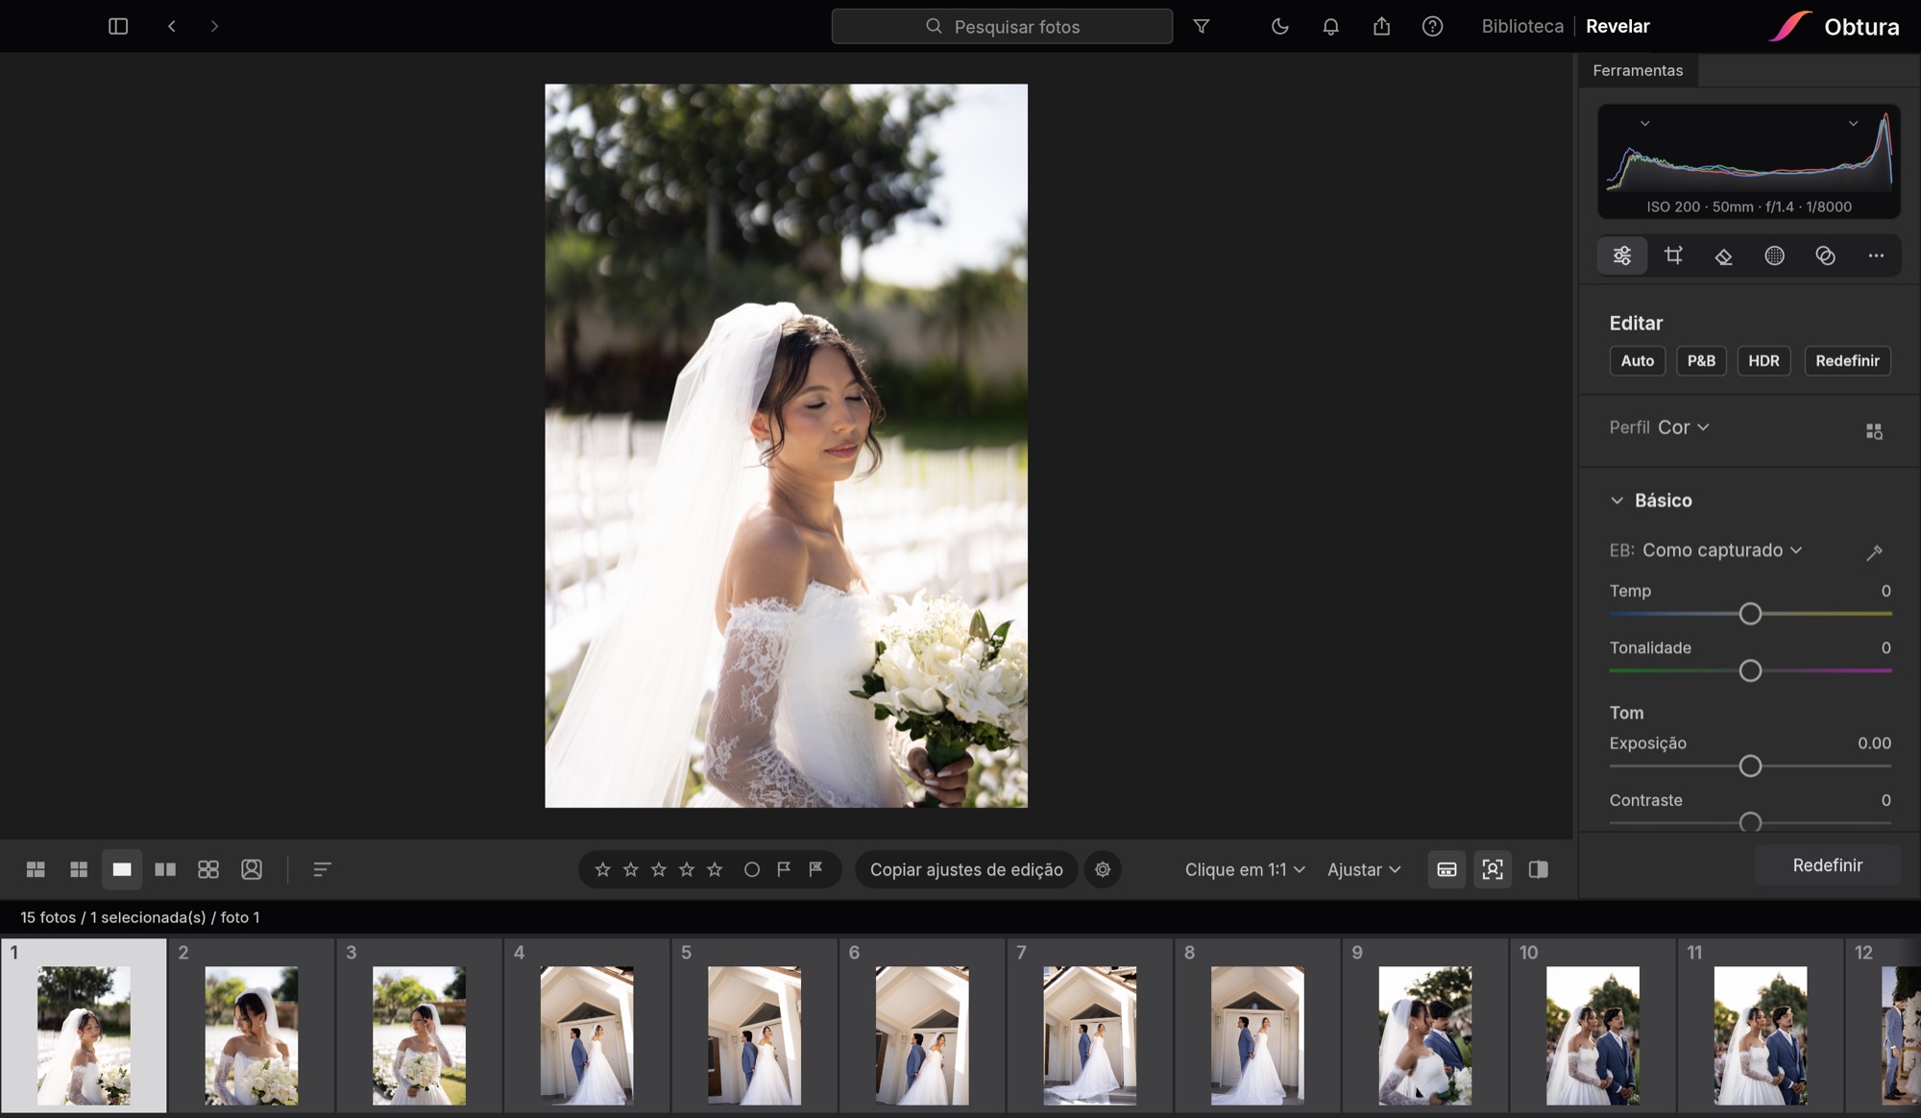
Task: Switch to Revelar module
Action: tap(1617, 26)
